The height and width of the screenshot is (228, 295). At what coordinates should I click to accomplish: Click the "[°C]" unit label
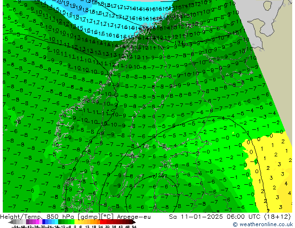pos(107,217)
